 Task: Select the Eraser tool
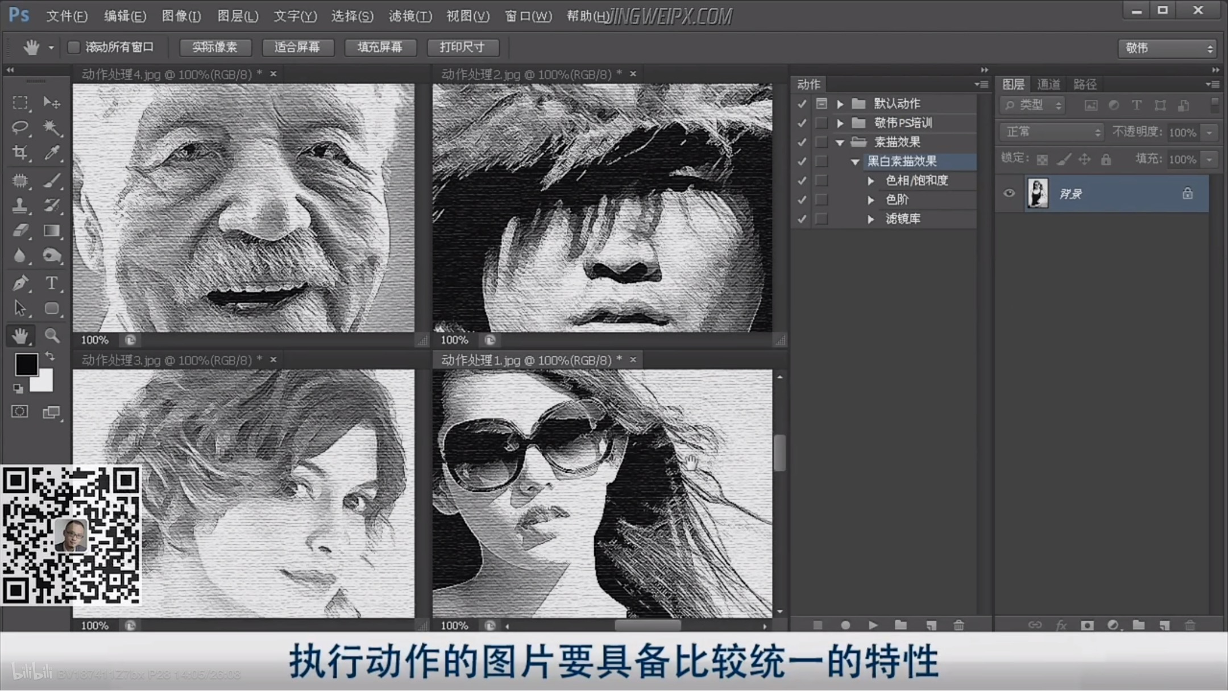point(20,230)
